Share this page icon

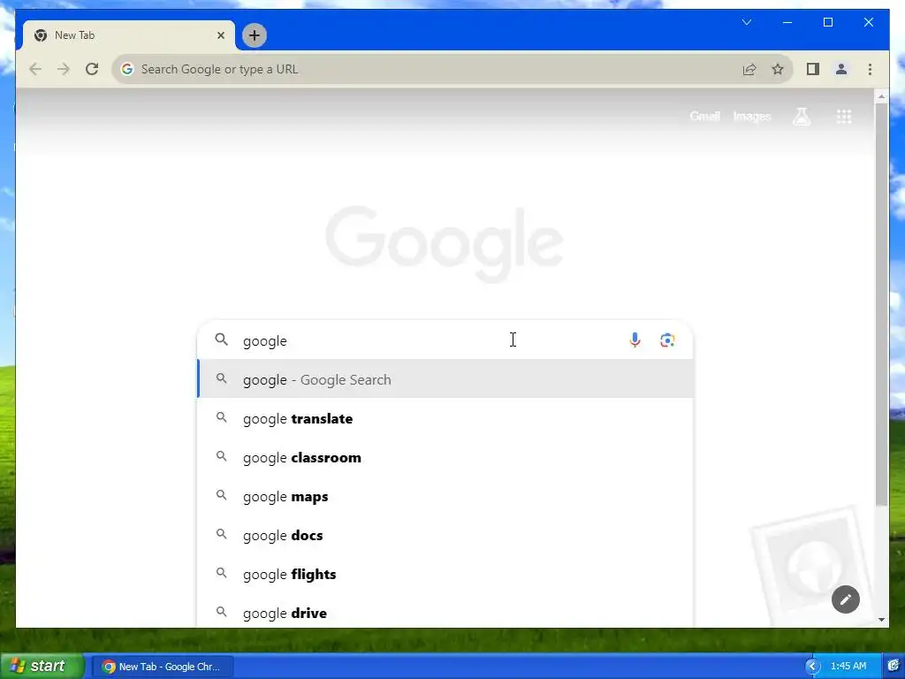749,69
